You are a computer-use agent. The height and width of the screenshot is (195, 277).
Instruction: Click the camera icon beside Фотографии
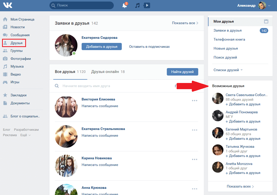(5, 59)
